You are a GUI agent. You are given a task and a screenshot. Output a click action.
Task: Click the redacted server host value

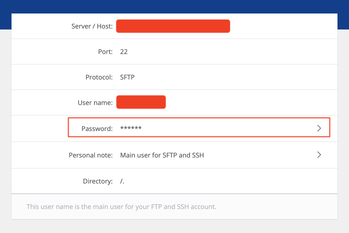click(173, 26)
